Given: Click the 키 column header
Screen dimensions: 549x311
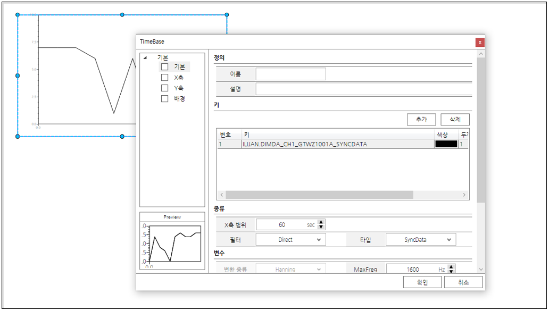Looking at the screenshot, I should (338, 135).
